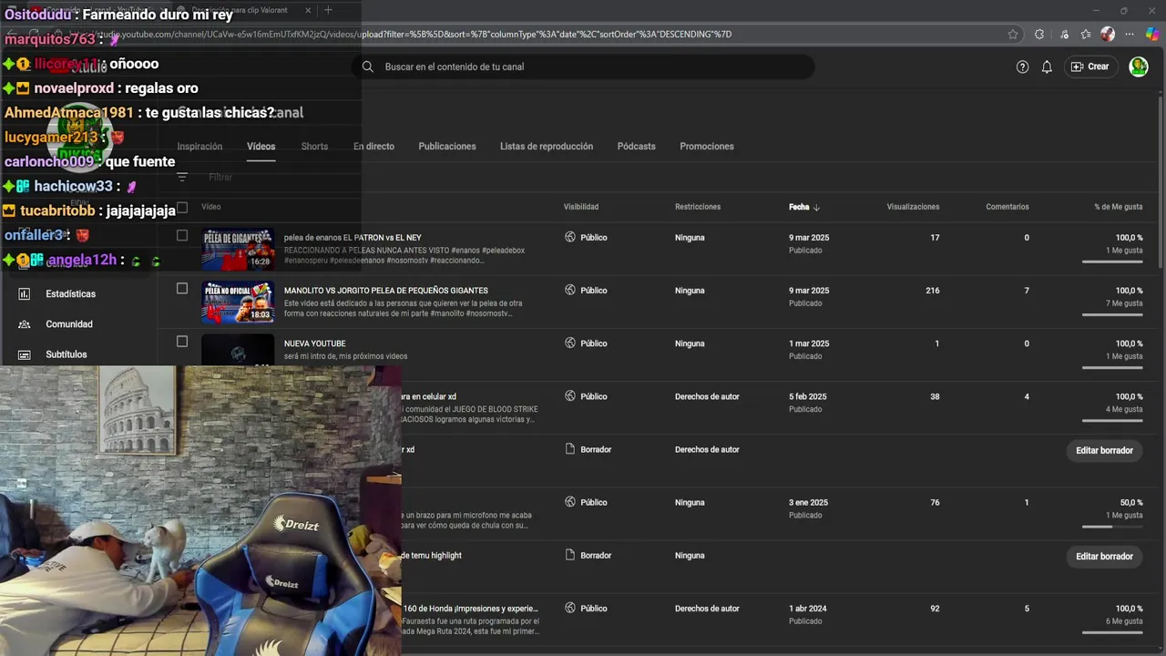
Task: Open the Listas de reproducción tab
Action: pos(547,146)
